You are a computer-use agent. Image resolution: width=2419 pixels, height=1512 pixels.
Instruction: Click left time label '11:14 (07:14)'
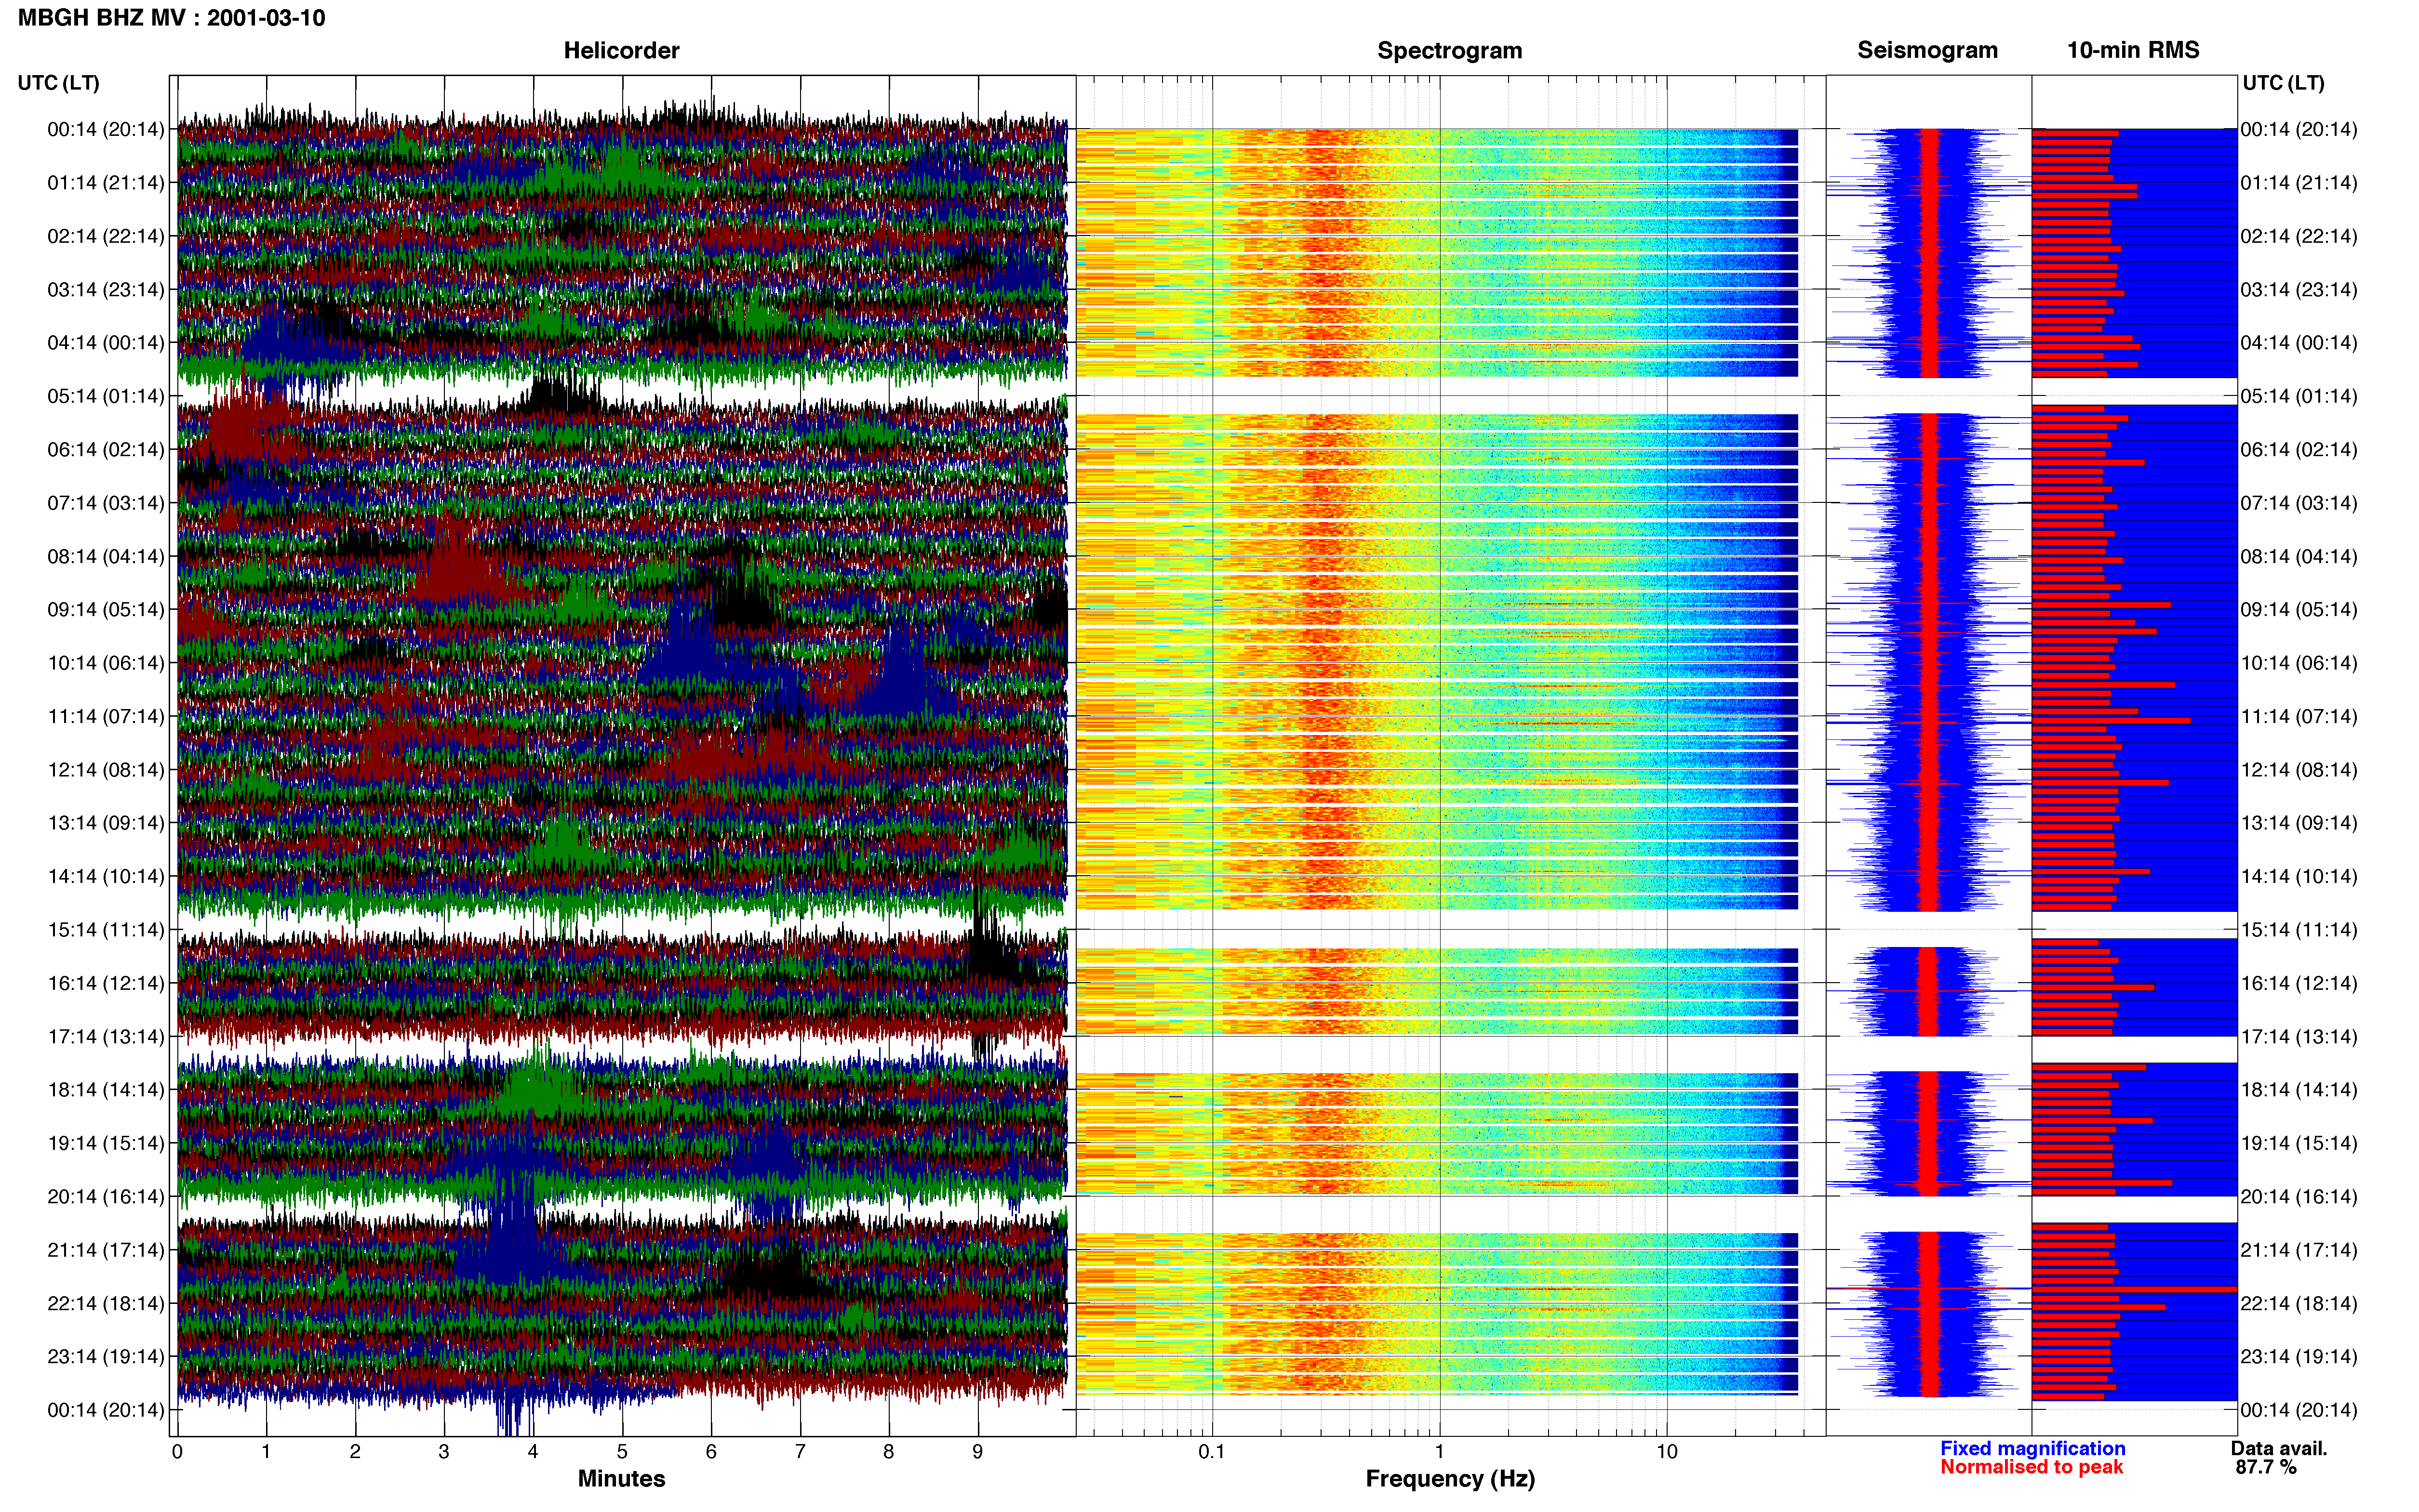pos(106,716)
